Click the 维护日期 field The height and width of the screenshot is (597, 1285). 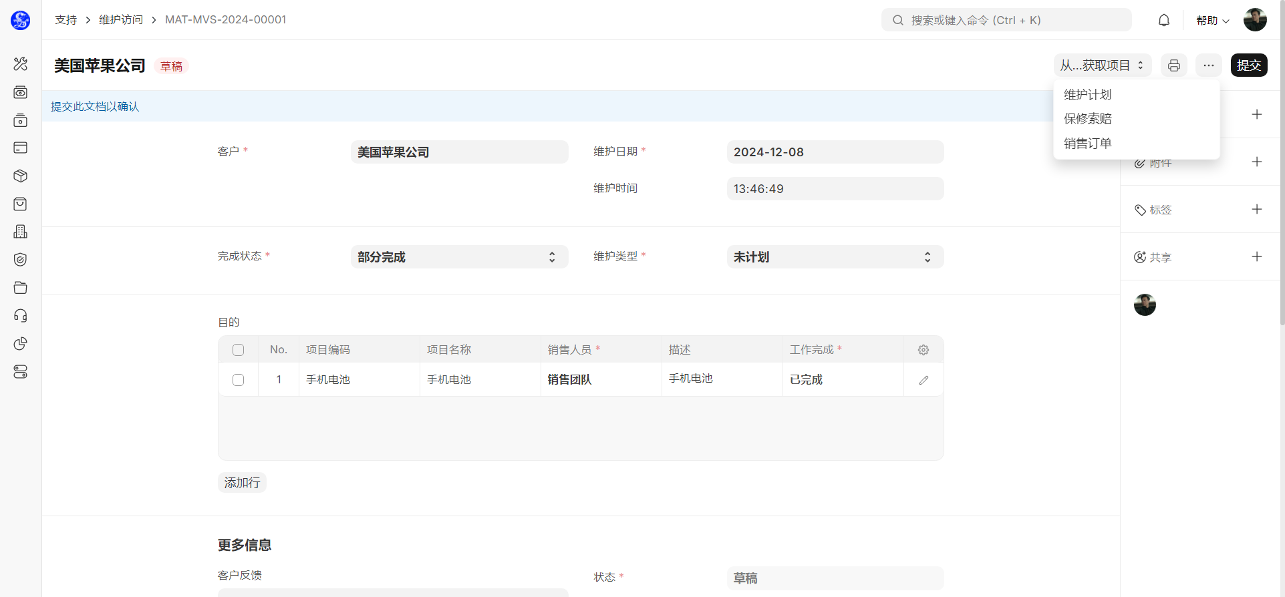(x=835, y=152)
